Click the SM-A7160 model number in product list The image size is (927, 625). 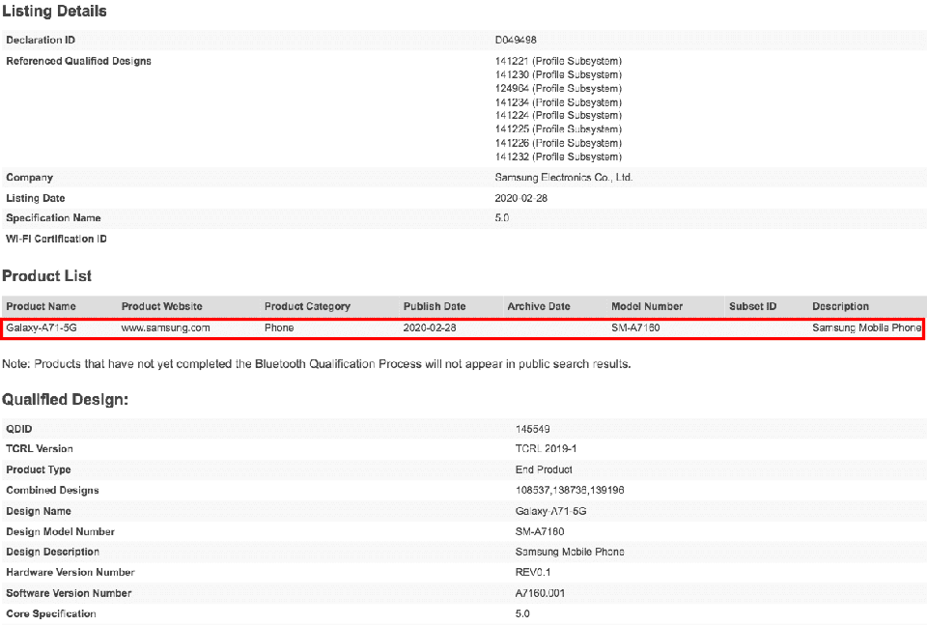[x=635, y=327]
